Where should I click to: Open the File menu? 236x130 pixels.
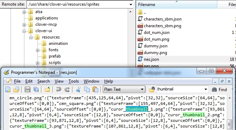[17, 81]
